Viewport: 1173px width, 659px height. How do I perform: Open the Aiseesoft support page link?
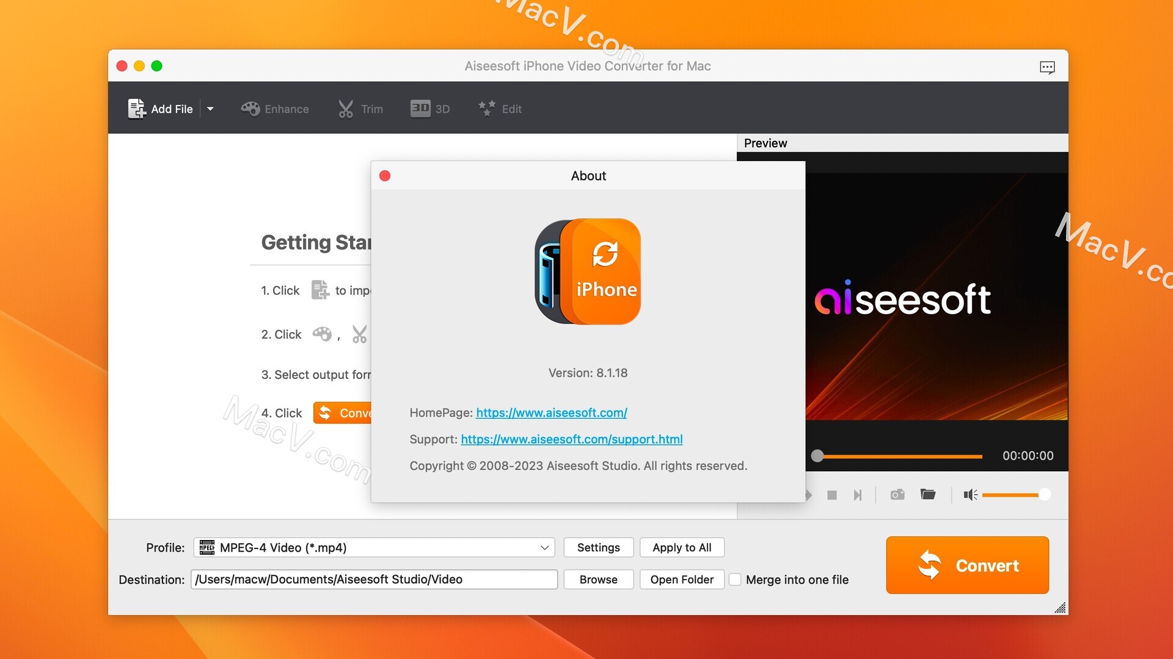(572, 439)
